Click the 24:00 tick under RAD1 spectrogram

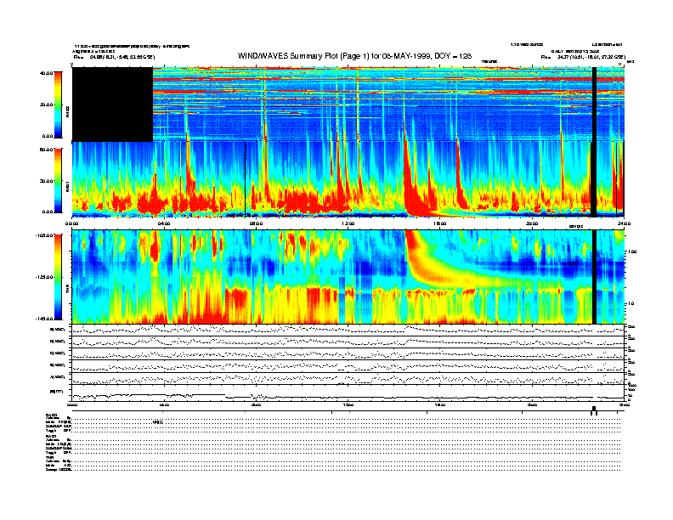click(624, 223)
